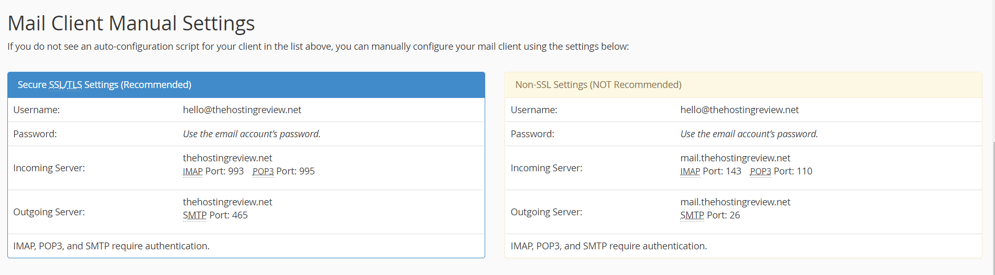Click the Non-SSL Settings (NOT Recommended) header
The image size is (995, 275).
click(x=743, y=85)
